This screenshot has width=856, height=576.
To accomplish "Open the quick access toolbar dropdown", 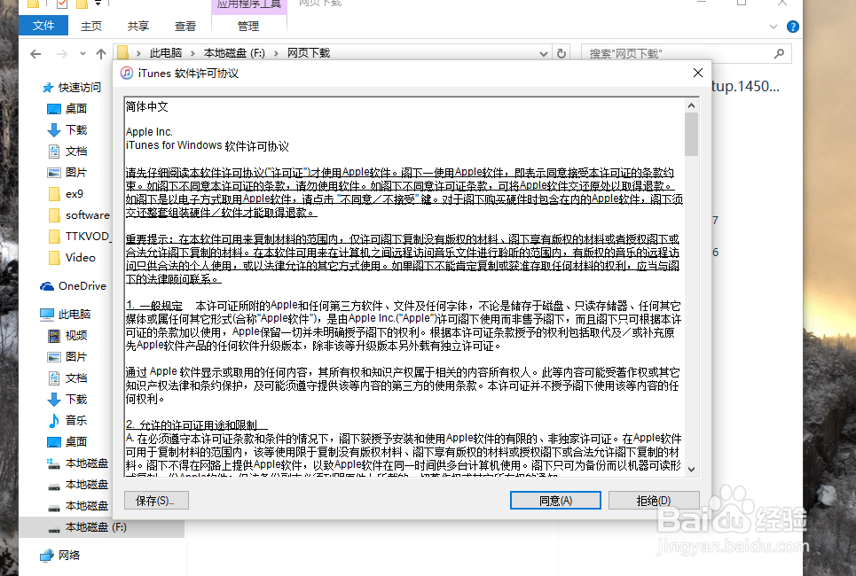I will point(98,4).
